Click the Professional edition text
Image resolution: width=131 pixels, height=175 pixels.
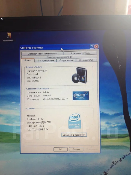(x=32, y=74)
